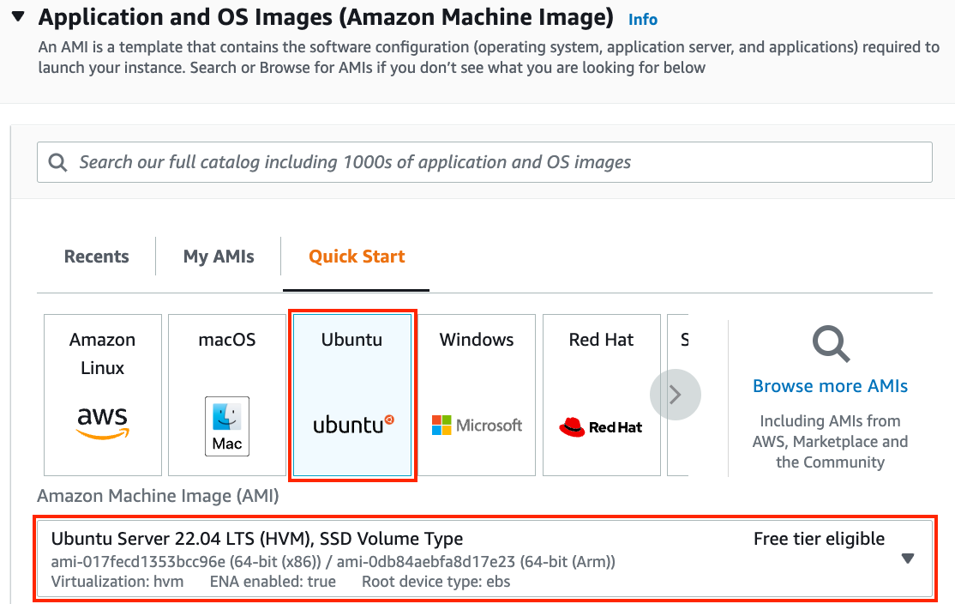Click the search magnifier icon in catalog search
Screen dimensions: 955x604
coord(58,162)
